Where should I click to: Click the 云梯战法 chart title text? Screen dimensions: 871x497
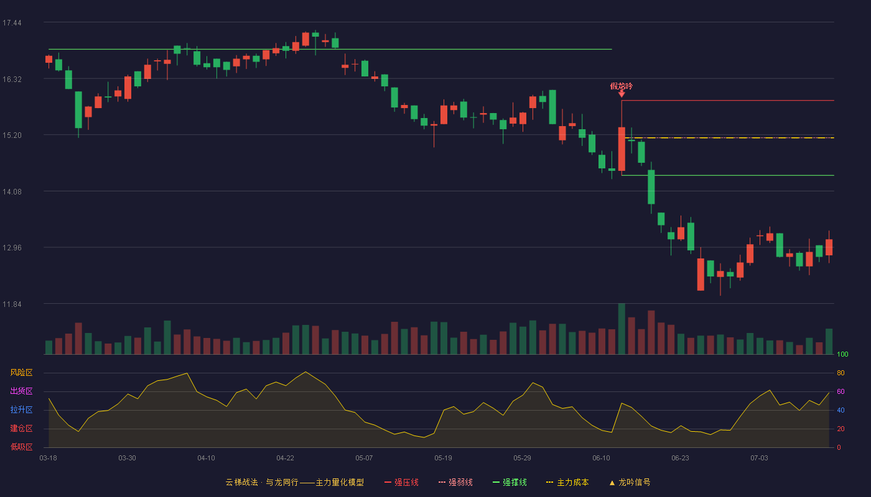click(x=241, y=483)
